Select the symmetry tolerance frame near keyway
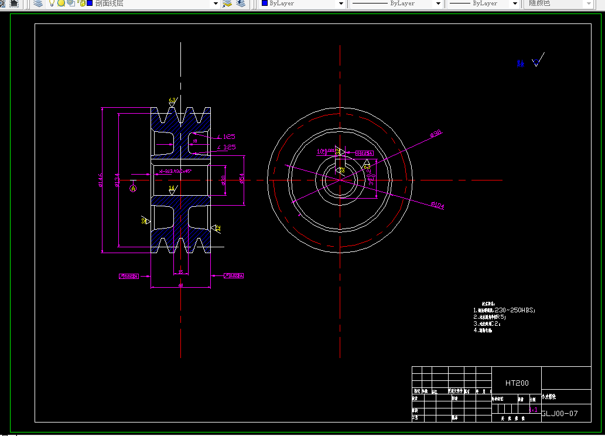 tap(364, 154)
